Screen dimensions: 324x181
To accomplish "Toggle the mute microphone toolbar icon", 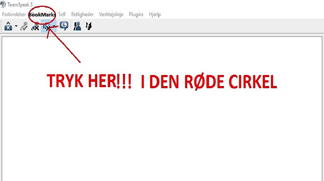I will tap(36, 27).
